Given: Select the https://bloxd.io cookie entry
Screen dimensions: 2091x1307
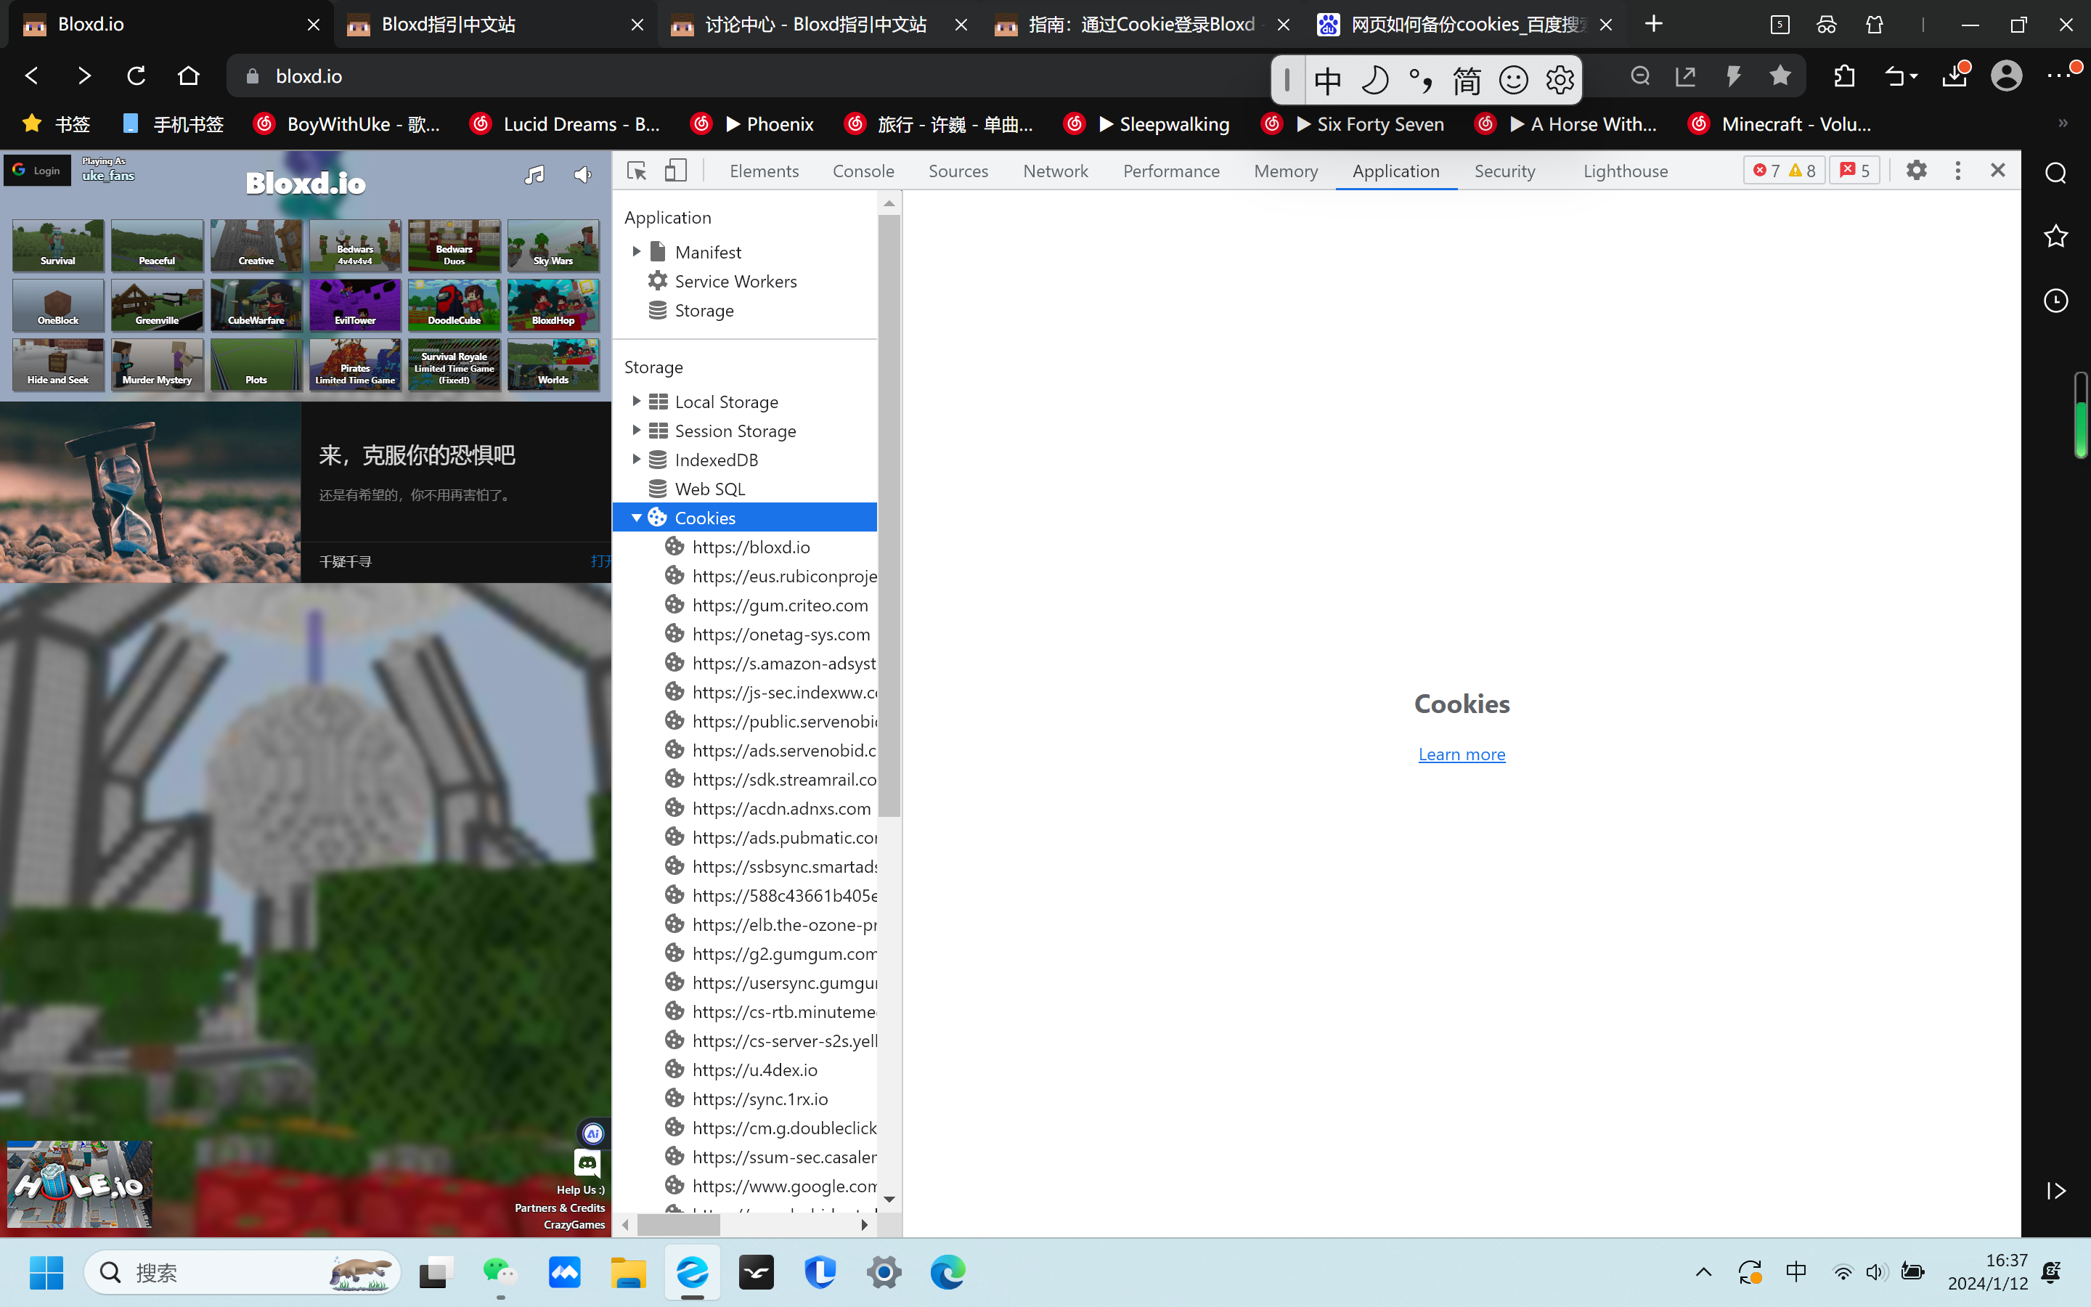Looking at the screenshot, I should 750,547.
